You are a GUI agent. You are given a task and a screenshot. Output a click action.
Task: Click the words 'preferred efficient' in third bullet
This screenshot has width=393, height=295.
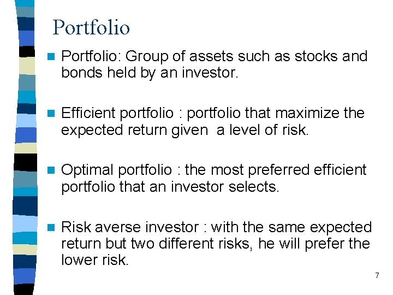(x=307, y=170)
